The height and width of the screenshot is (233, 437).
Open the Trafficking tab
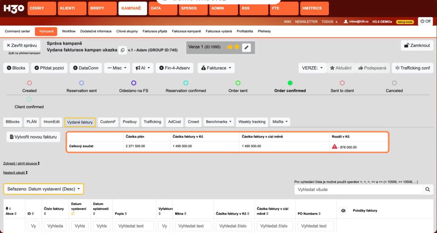[x=152, y=122]
